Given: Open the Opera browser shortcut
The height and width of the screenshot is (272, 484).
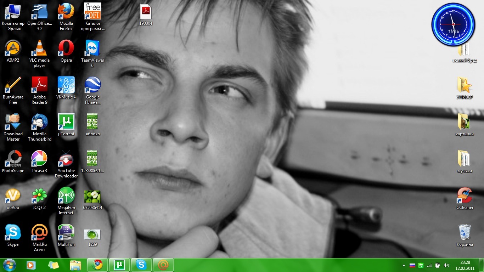Looking at the screenshot, I should click(66, 49).
